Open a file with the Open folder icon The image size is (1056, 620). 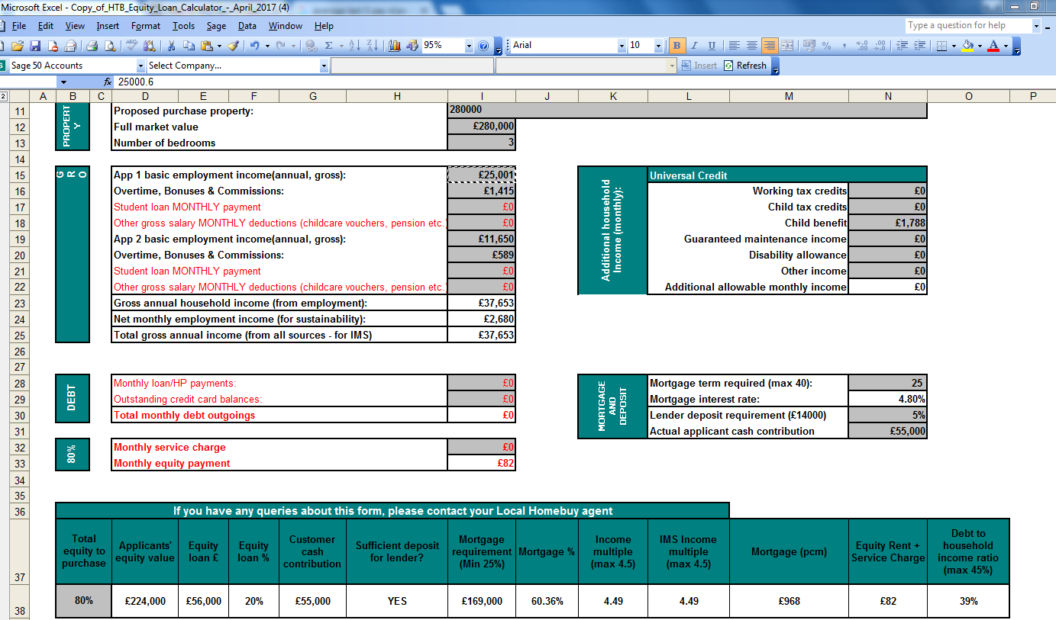[17, 46]
